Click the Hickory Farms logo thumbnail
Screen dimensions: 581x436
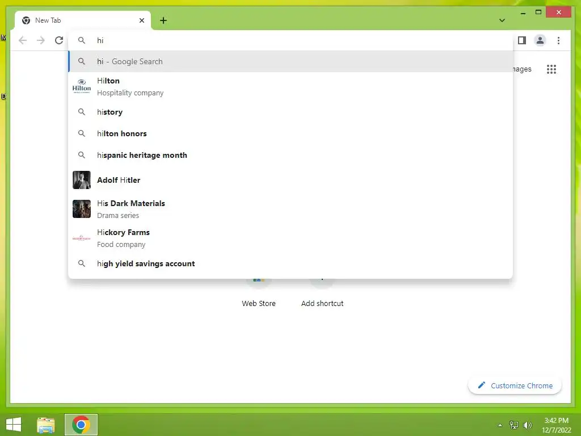[x=82, y=238]
